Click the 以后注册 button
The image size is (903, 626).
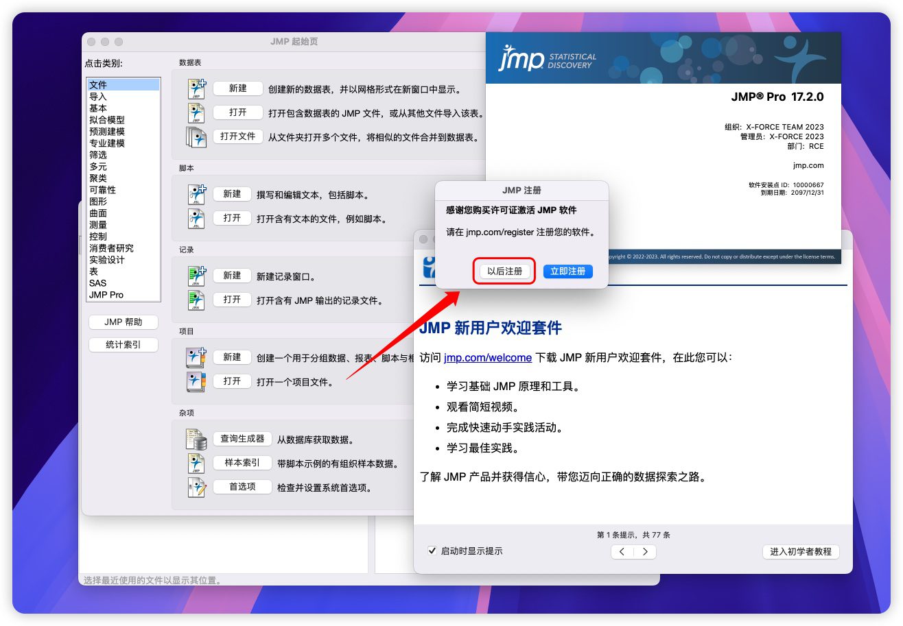pyautogui.click(x=505, y=272)
